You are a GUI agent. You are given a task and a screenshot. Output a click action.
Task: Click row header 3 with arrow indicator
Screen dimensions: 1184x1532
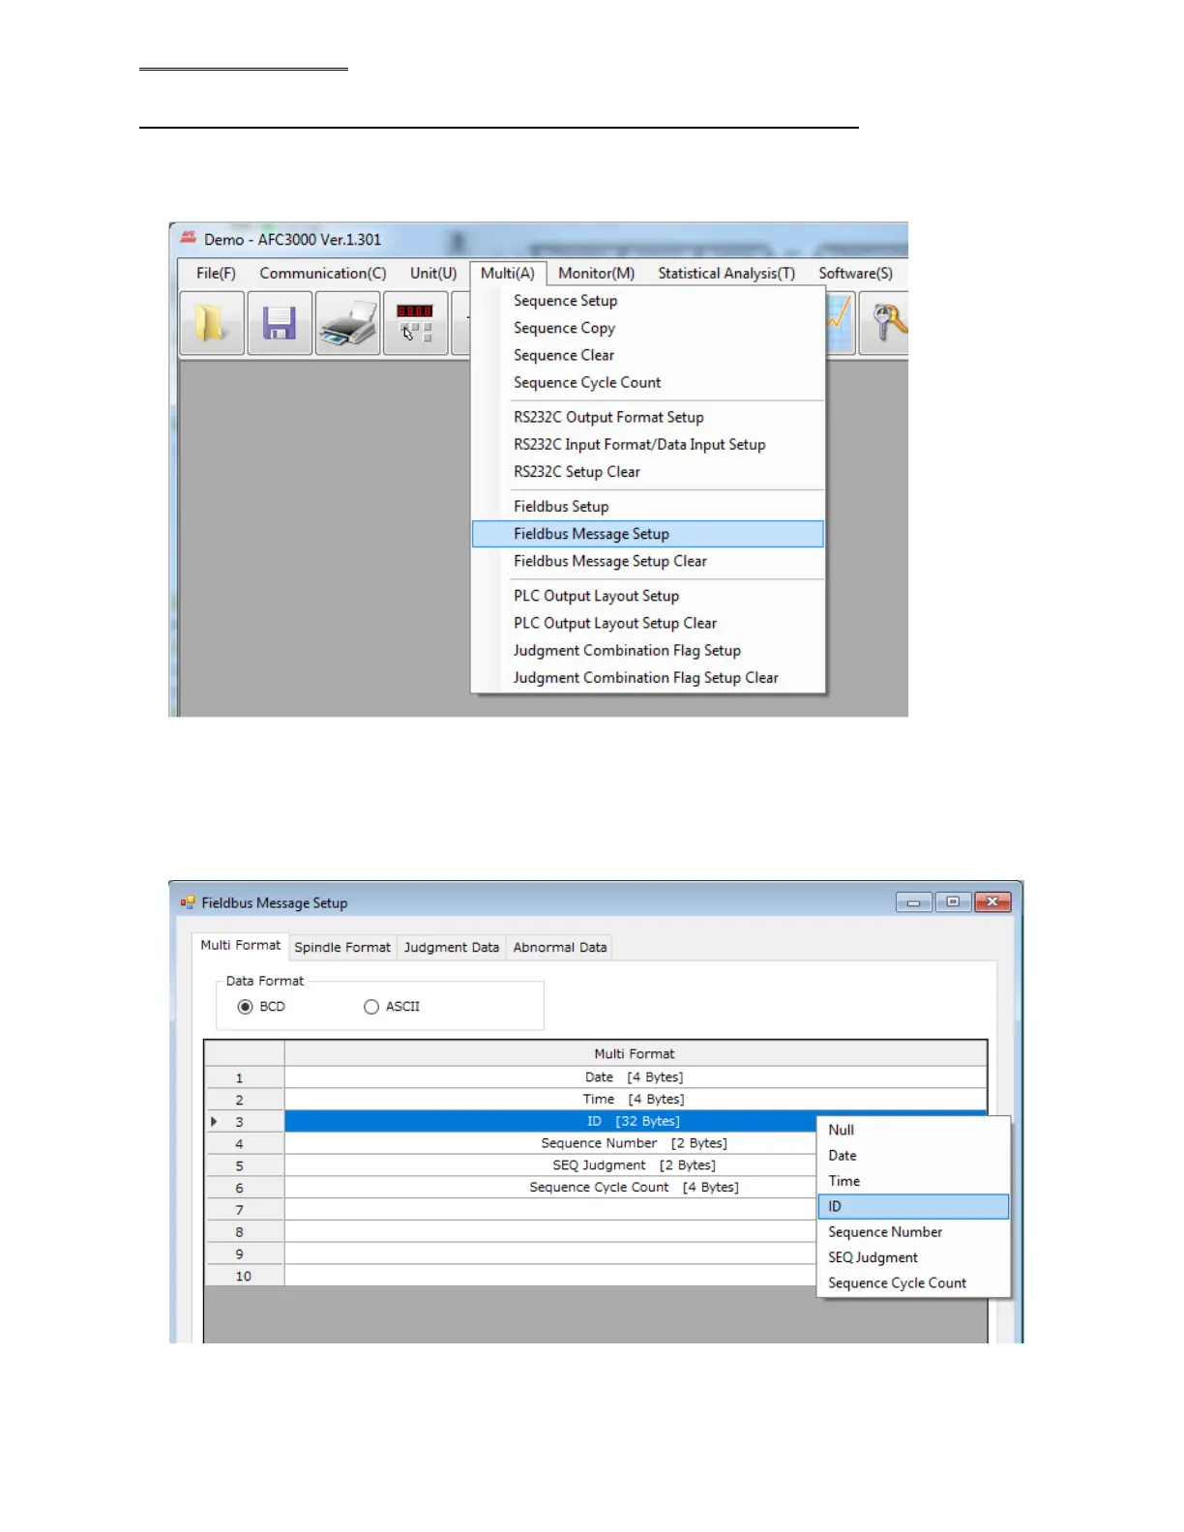245,1122
